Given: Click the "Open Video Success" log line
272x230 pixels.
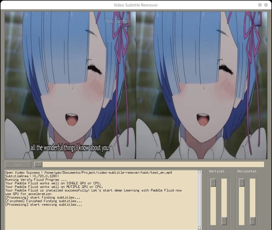Looking at the screenshot, I should tap(89, 173).
